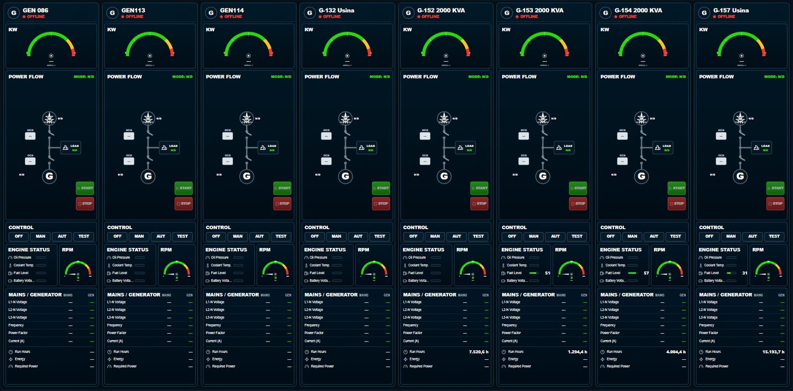Stop the GEN113 generator
793x391 pixels.
pos(183,203)
